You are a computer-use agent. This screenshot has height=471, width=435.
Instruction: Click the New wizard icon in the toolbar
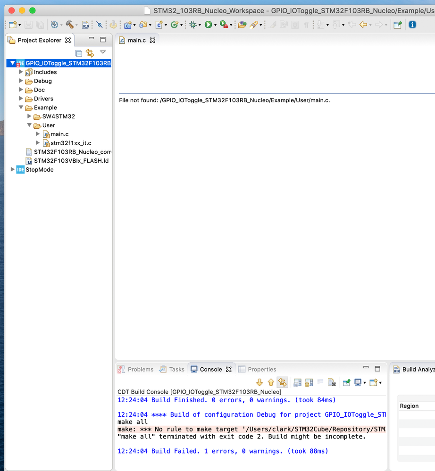pyautogui.click(x=13, y=25)
